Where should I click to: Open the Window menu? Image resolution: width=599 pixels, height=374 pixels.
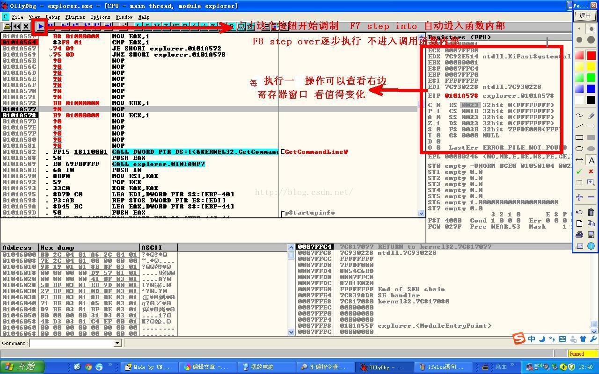[x=124, y=17]
